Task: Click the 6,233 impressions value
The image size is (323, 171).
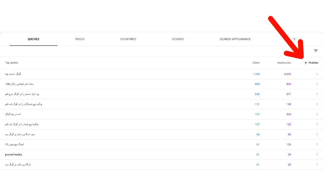Action: coord(288,74)
